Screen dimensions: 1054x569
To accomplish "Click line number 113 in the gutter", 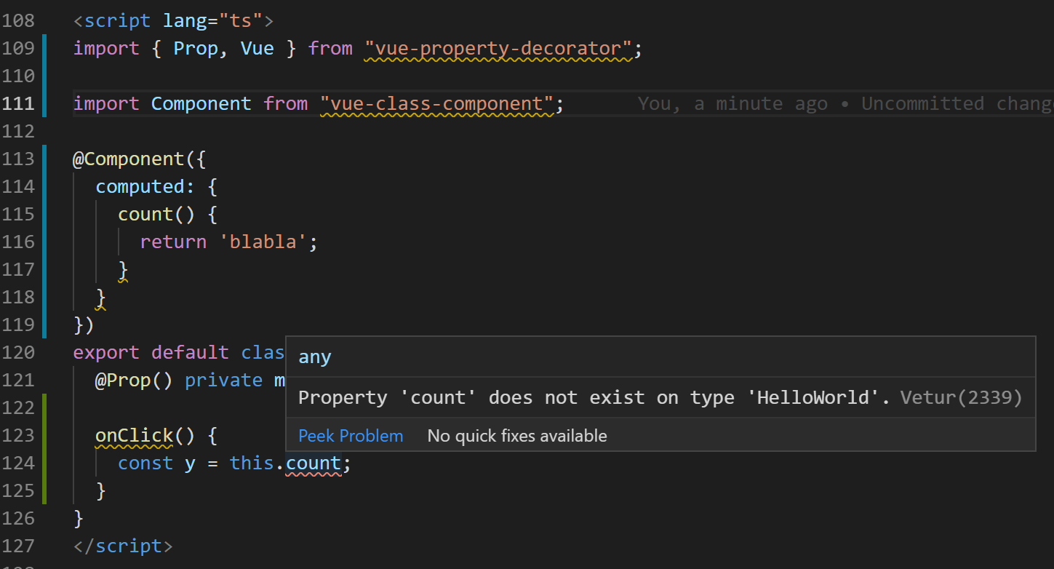I will (x=20, y=159).
